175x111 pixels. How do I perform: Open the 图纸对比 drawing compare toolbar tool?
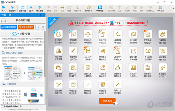click(x=89, y=9)
